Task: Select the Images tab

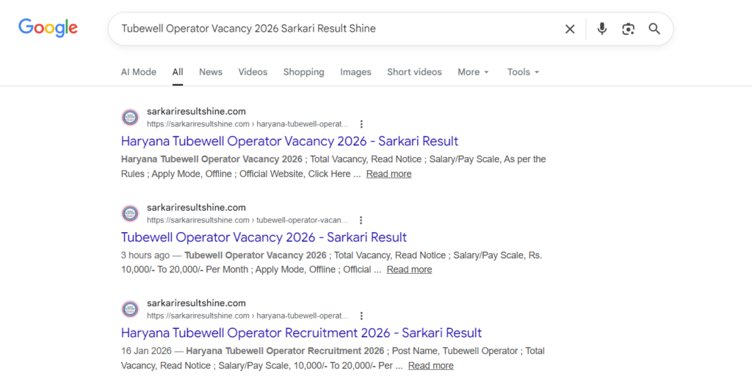Action: [x=355, y=72]
